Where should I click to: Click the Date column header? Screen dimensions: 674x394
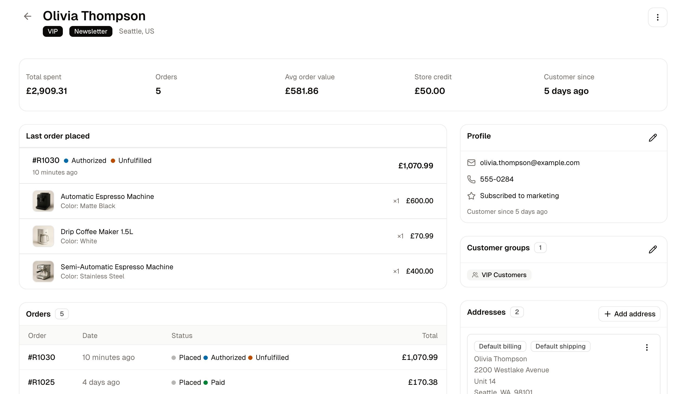[90, 336]
